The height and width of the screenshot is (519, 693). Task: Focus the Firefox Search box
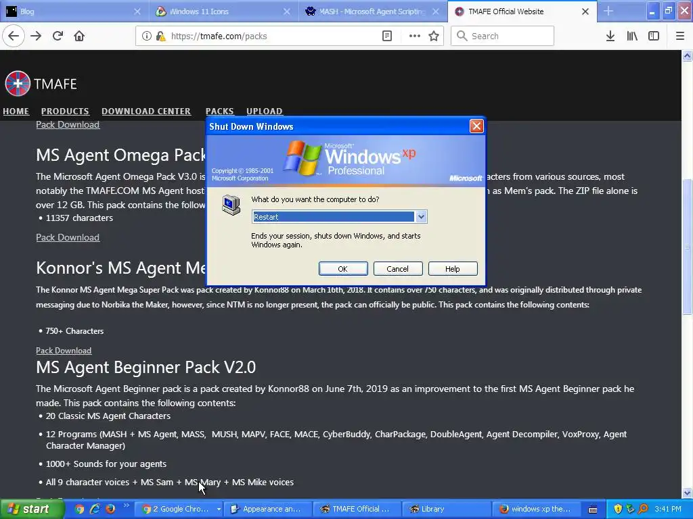coord(502,36)
